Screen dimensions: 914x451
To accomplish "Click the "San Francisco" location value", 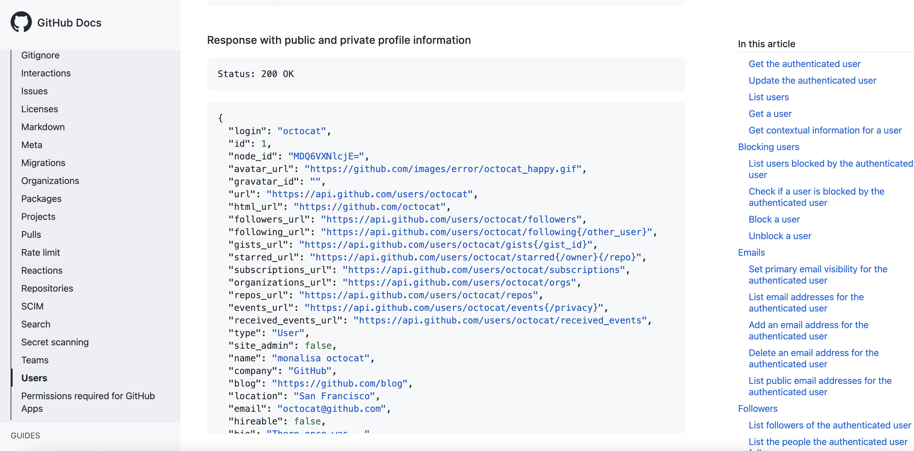I will [x=334, y=396].
